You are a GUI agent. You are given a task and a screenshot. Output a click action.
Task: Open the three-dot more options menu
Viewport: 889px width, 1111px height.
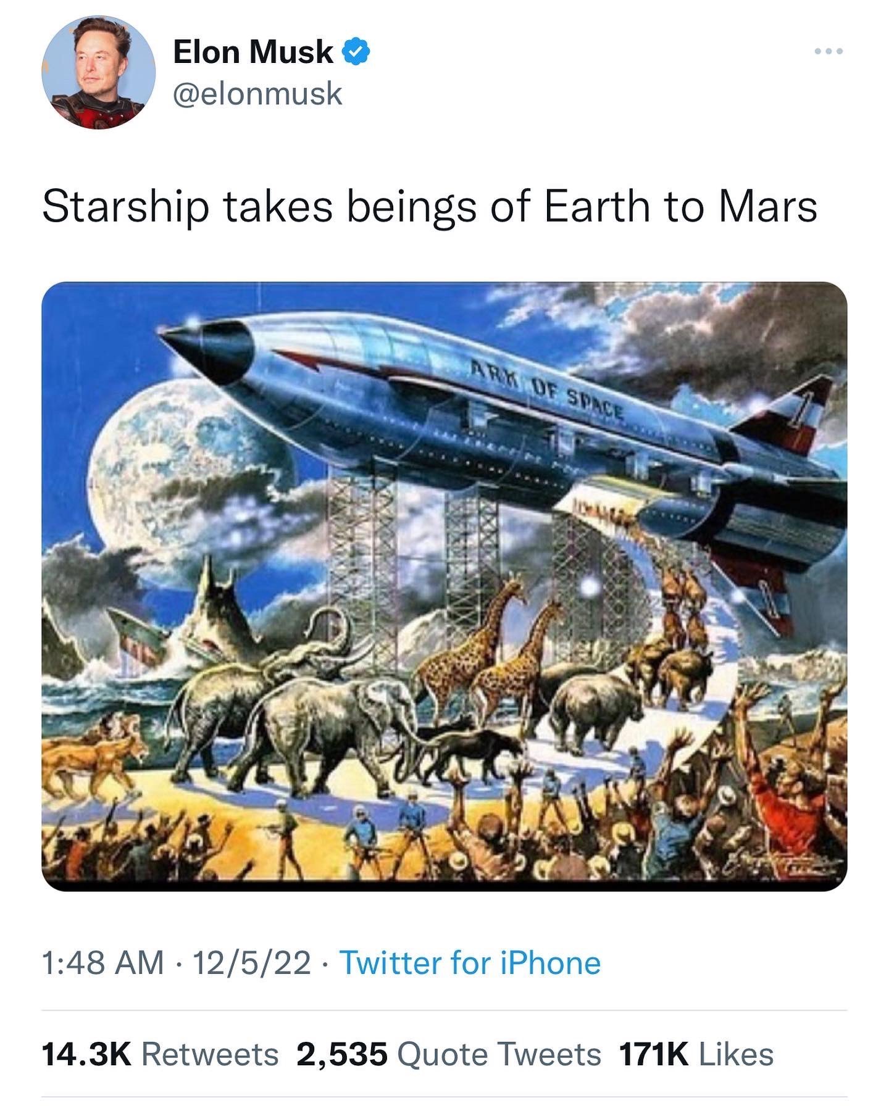[x=828, y=52]
